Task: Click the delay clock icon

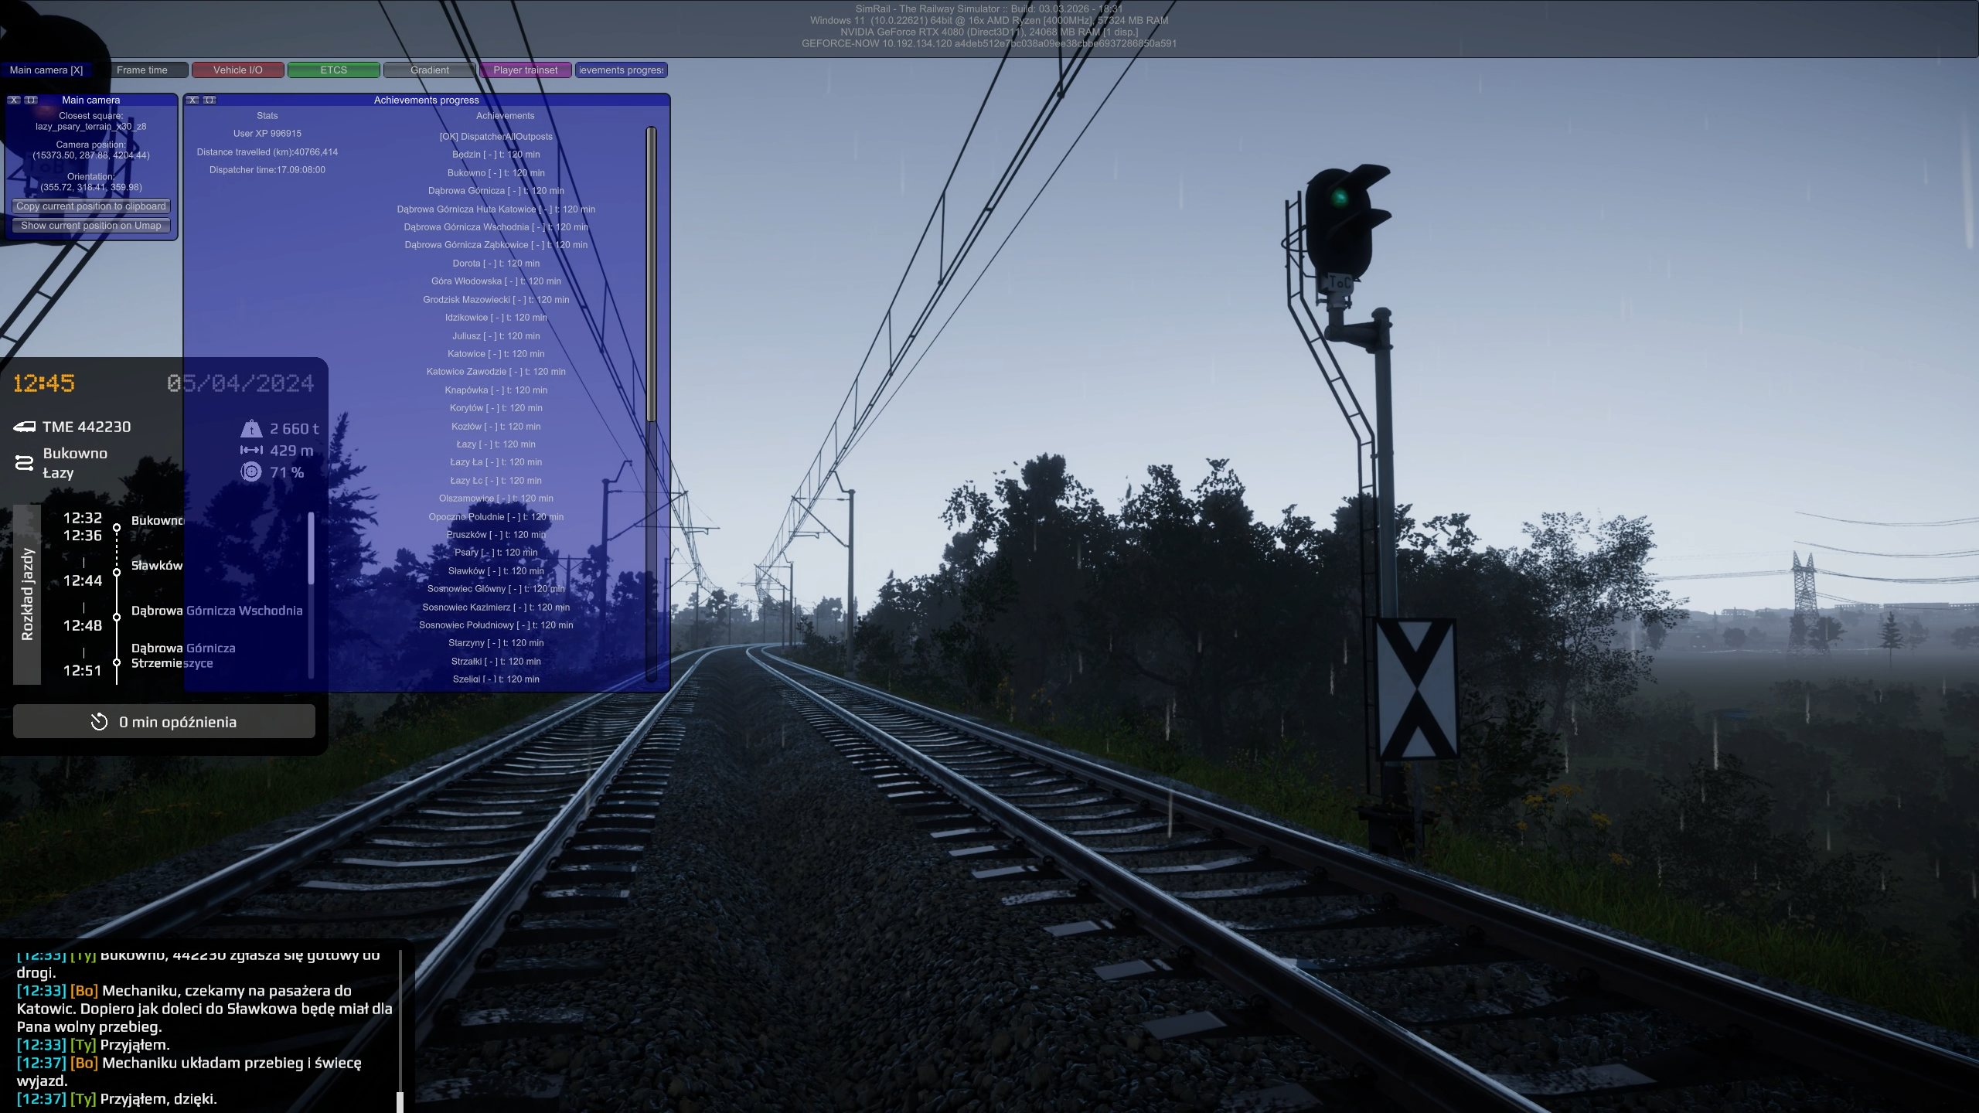Action: click(x=99, y=722)
